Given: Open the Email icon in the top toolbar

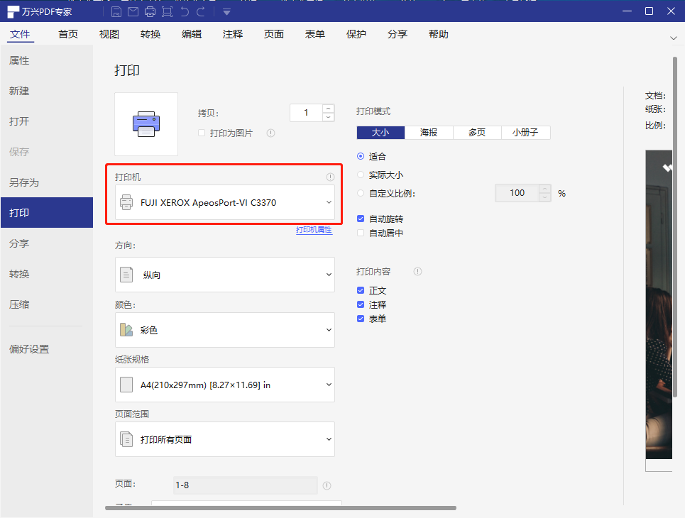Looking at the screenshot, I should tap(132, 11).
